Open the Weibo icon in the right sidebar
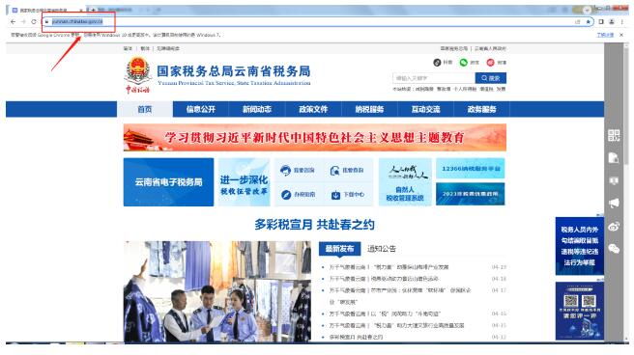The width and height of the screenshot is (634, 355). 614,227
